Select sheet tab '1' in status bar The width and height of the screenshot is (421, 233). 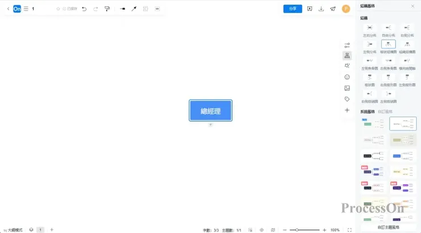(x=40, y=230)
